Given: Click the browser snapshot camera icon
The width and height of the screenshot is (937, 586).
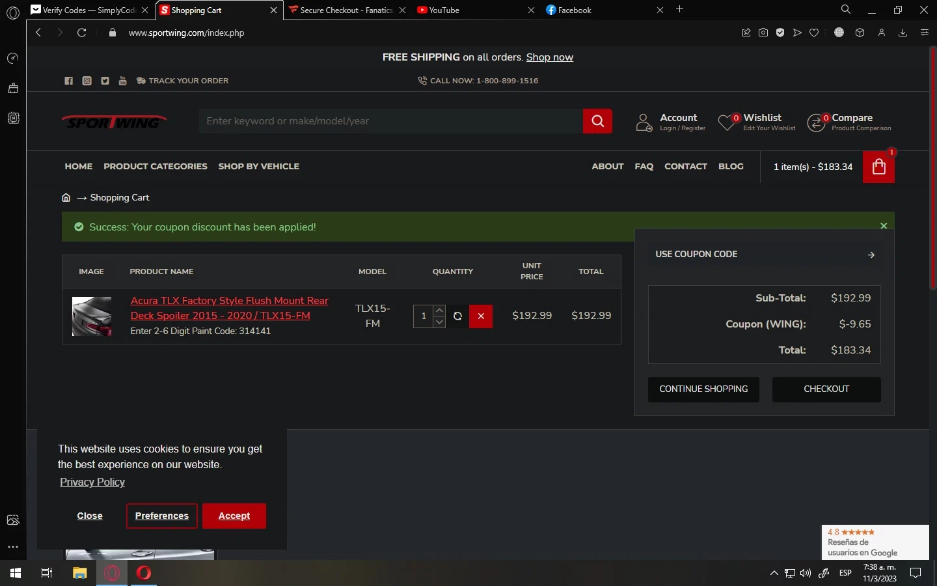Looking at the screenshot, I should [763, 33].
